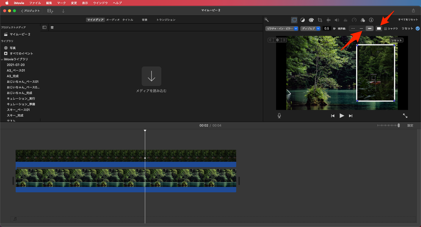
Task: Select マイムービー 2 project media
Action: coord(20,34)
